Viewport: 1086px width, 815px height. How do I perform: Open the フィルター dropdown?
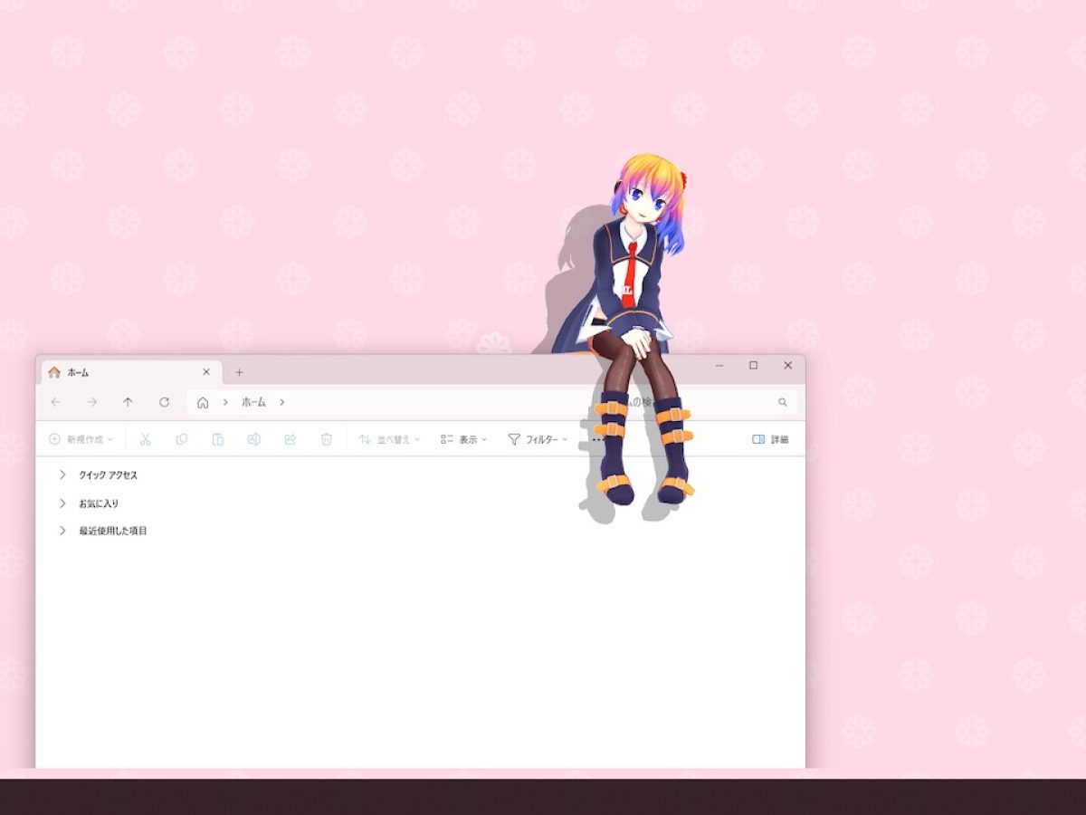coord(538,439)
